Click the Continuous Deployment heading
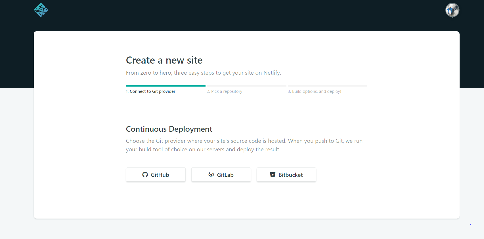Image resolution: width=484 pixels, height=239 pixels. [x=169, y=129]
